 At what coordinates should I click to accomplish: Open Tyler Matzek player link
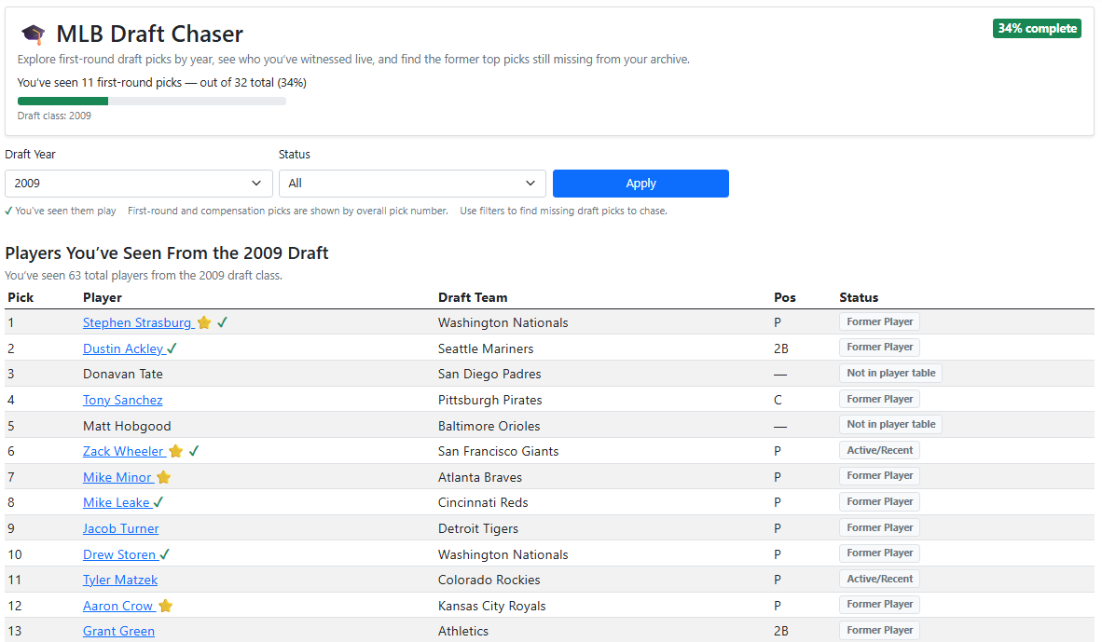coord(120,580)
